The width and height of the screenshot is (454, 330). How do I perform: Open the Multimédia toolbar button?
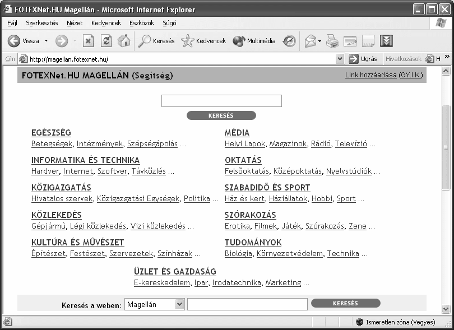tap(254, 41)
